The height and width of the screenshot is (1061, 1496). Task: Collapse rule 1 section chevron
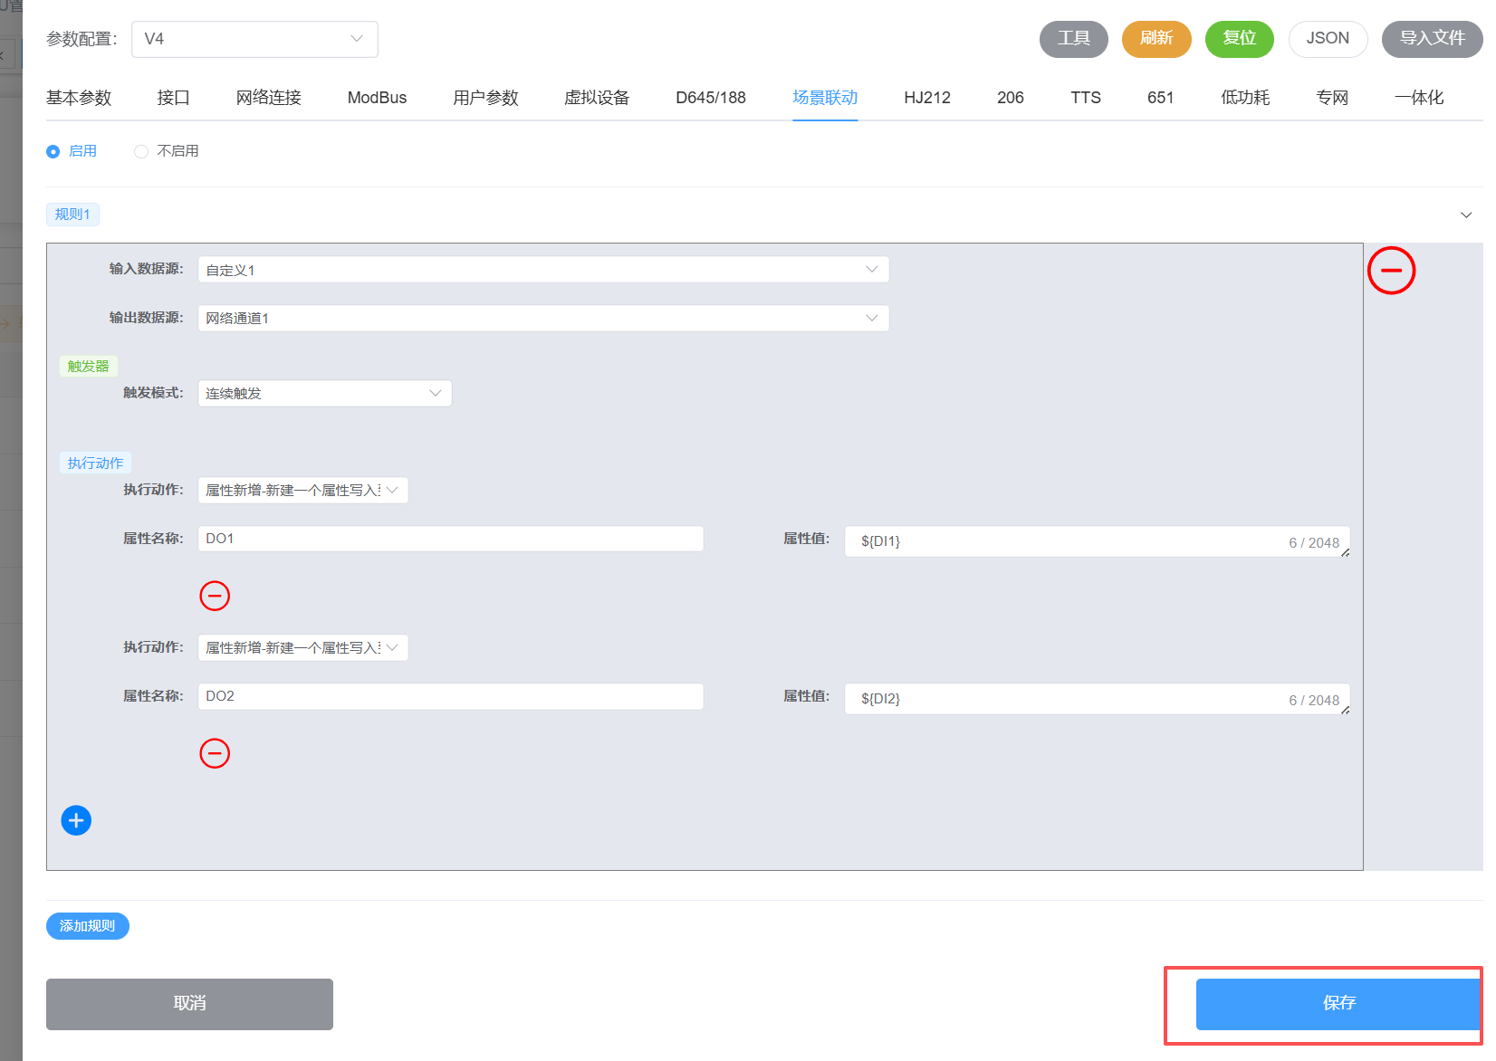click(x=1466, y=215)
